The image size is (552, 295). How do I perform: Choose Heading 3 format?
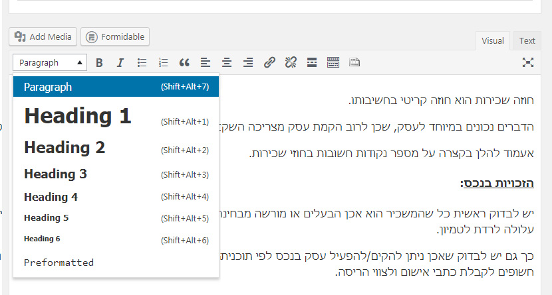coord(116,174)
